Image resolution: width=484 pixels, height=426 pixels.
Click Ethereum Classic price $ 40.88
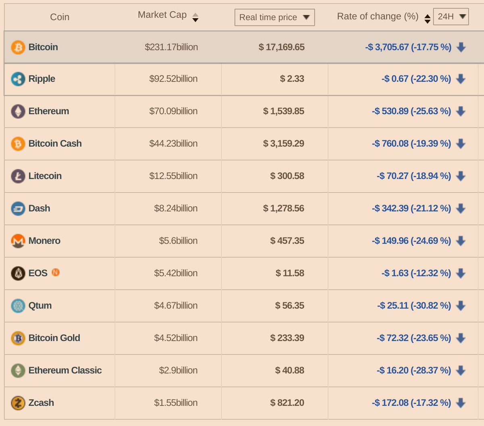[x=290, y=370]
